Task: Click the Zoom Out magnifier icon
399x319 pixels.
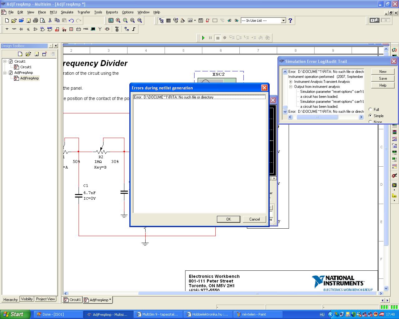Action: click(x=125, y=21)
